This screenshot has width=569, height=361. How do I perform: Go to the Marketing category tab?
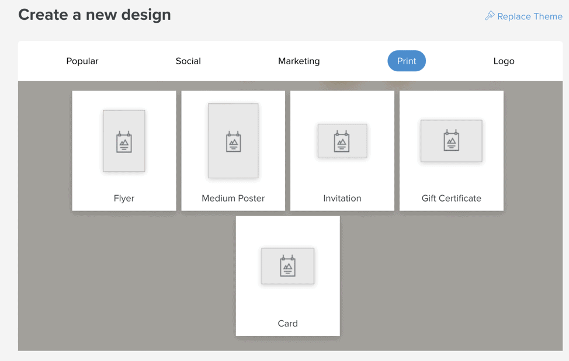(x=299, y=61)
